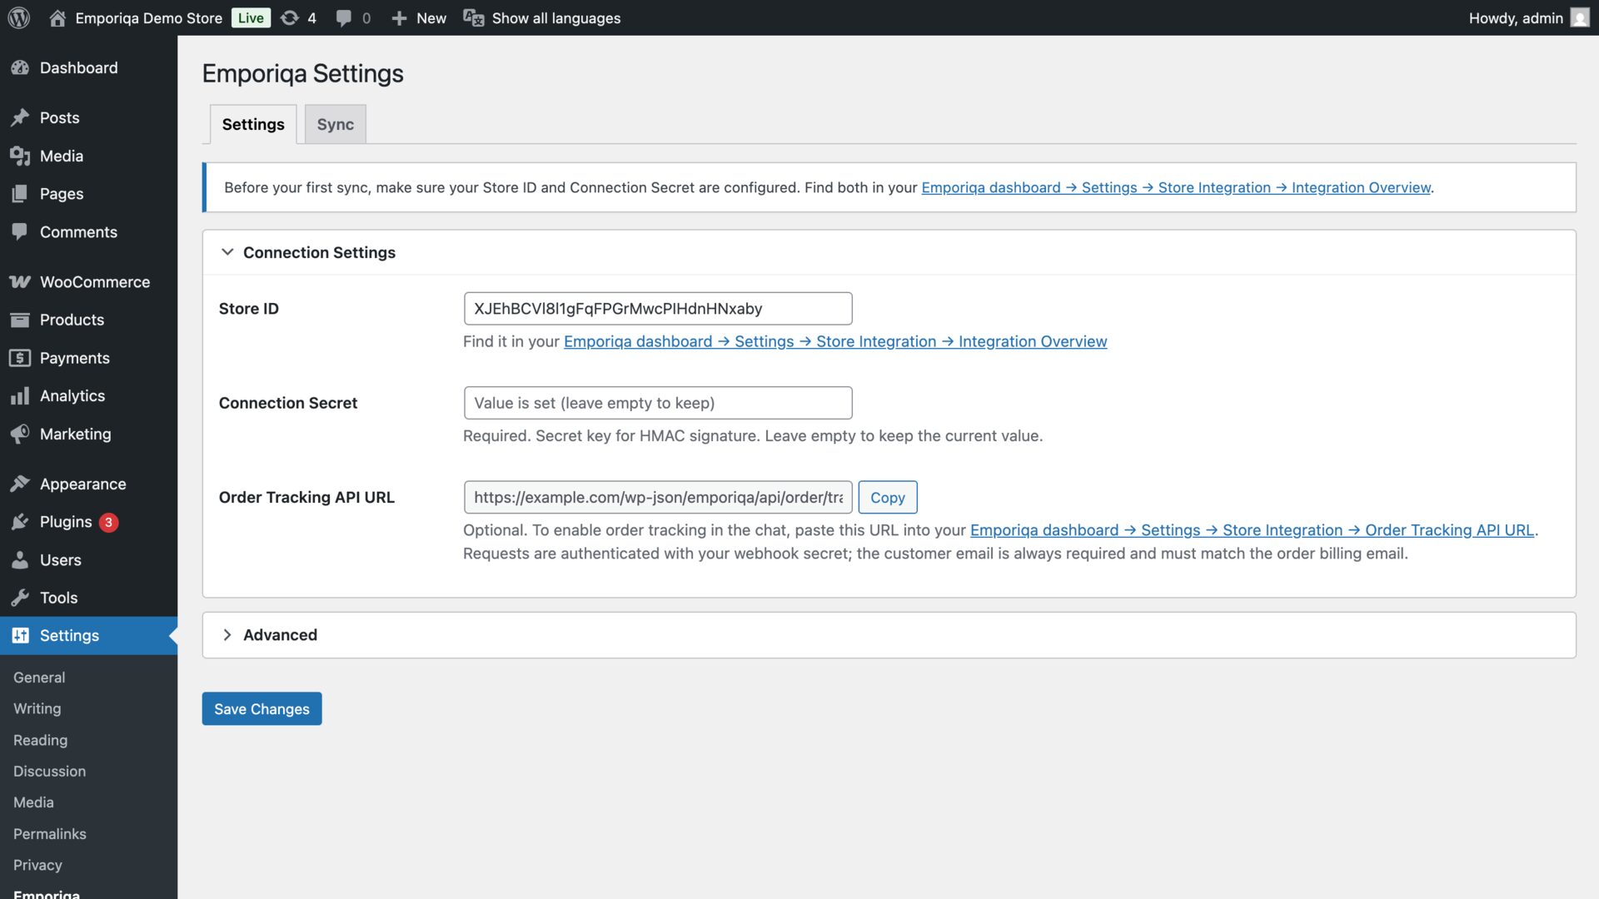This screenshot has width=1599, height=899.
Task: Open Payments settings
Action: [75, 358]
